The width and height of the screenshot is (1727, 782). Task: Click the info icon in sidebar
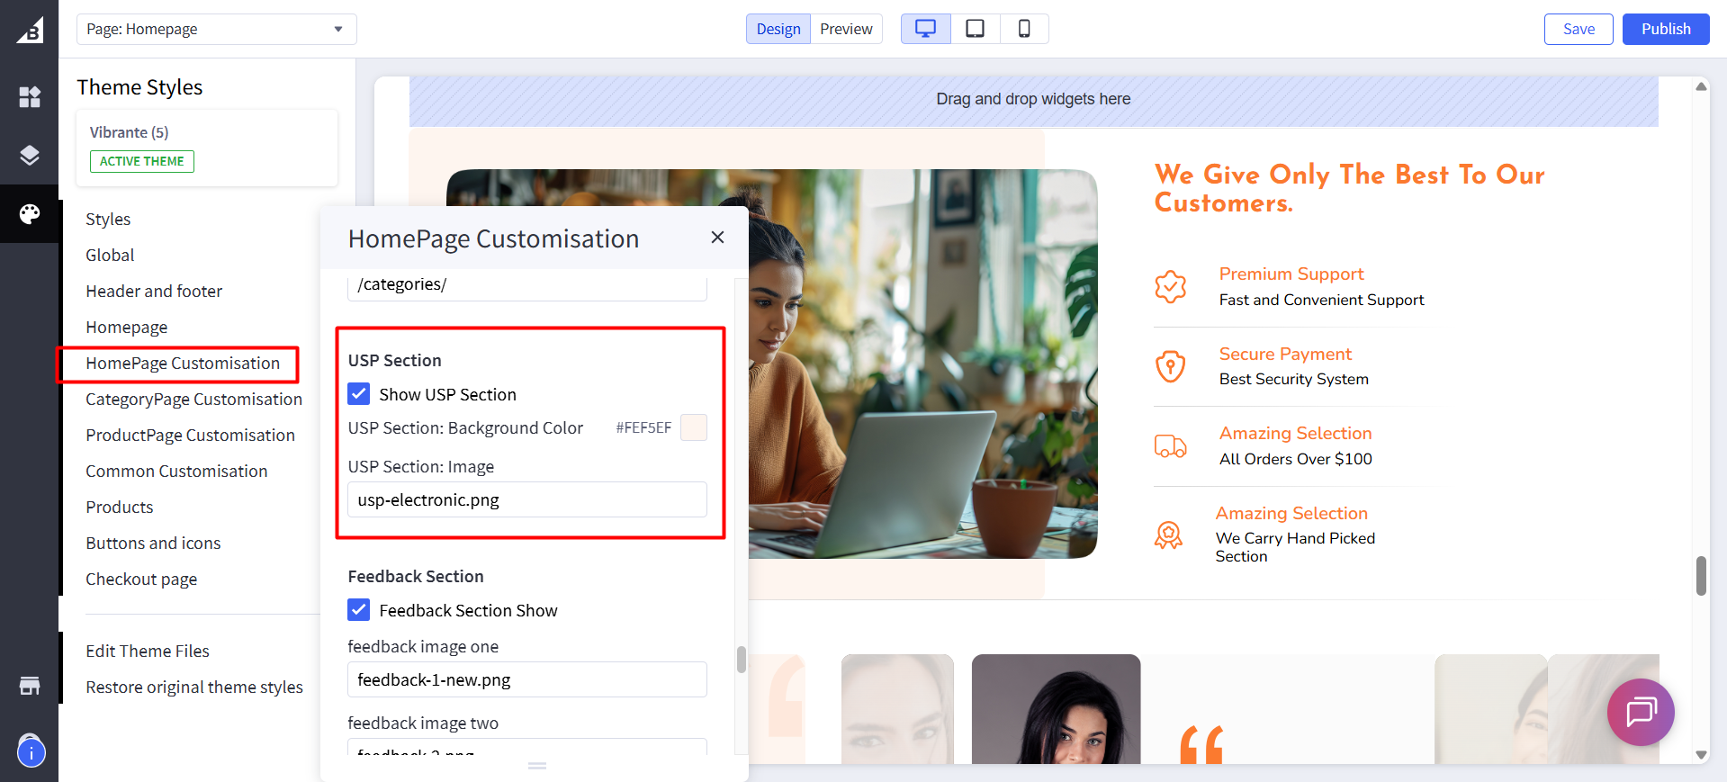click(31, 752)
